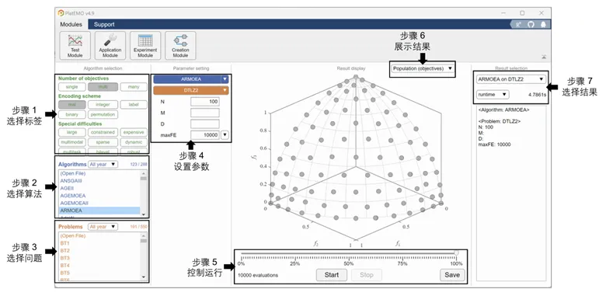Toggle the real encoding tag
Image resolution: width=606 pixels, height=296 pixels.
pyautogui.click(x=72, y=104)
